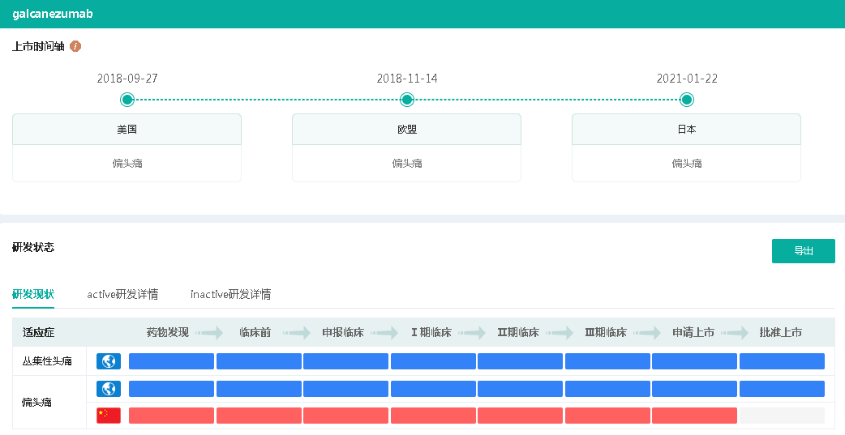Image resolution: width=845 pixels, height=435 pixels.
Task: Select the 欧盟 timeline card header
Action: click(x=407, y=130)
